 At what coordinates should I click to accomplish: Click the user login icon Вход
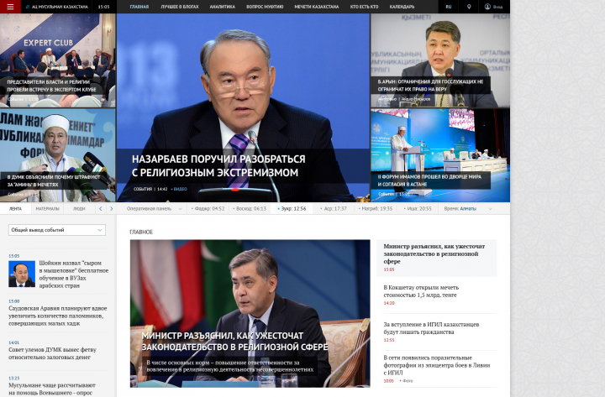pyautogui.click(x=493, y=7)
